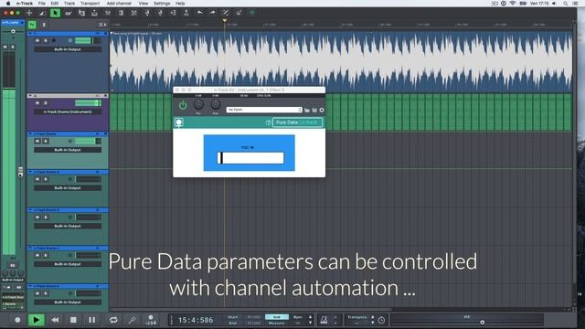Click the fuzz slider in blue patch panel
Image resolution: width=585 pixels, height=329 pixels.
point(250,158)
